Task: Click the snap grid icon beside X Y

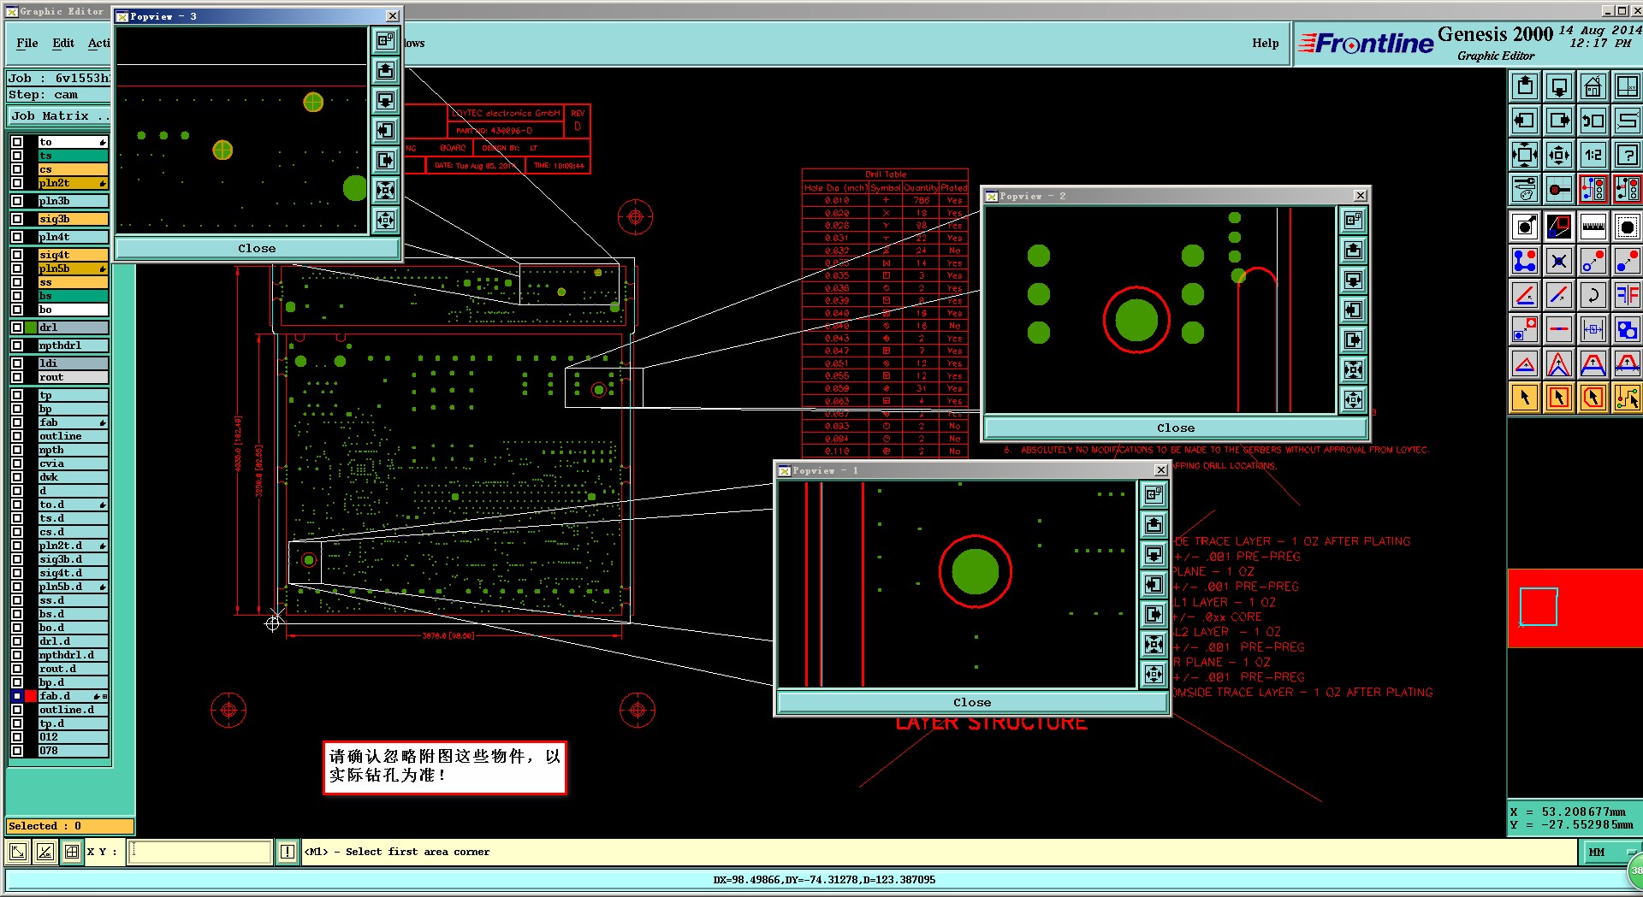Action: (x=72, y=852)
